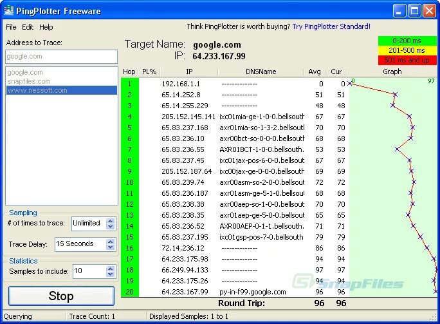The width and height of the screenshot is (440, 324).
Task: Click the target IP 64.233.167.99 heading
Action: click(219, 56)
